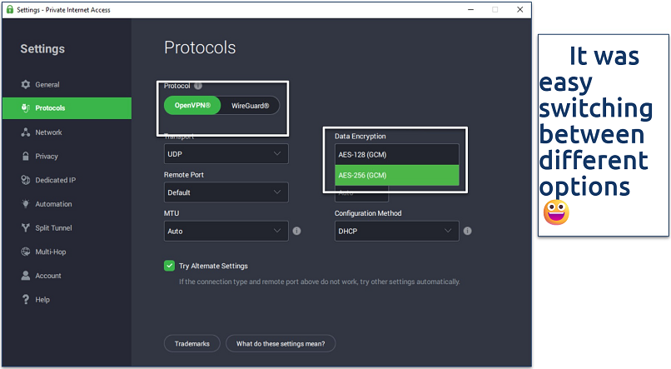Close the Settings window

(520, 9)
